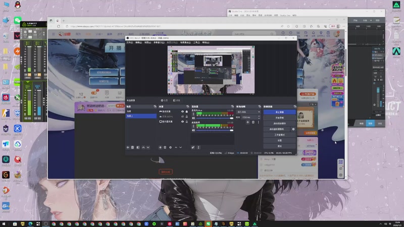The width and height of the screenshot is (404, 227).
Task: Click Start Virtual Camera button
Action: point(277,129)
